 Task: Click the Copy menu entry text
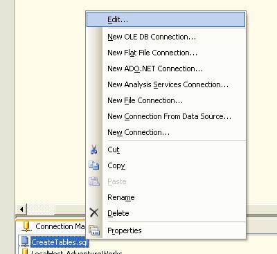[x=116, y=166]
